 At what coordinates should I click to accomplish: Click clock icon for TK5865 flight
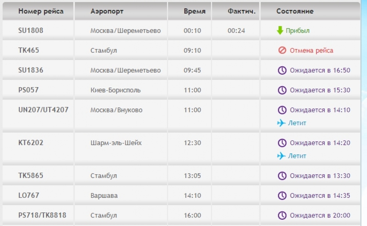(282, 176)
